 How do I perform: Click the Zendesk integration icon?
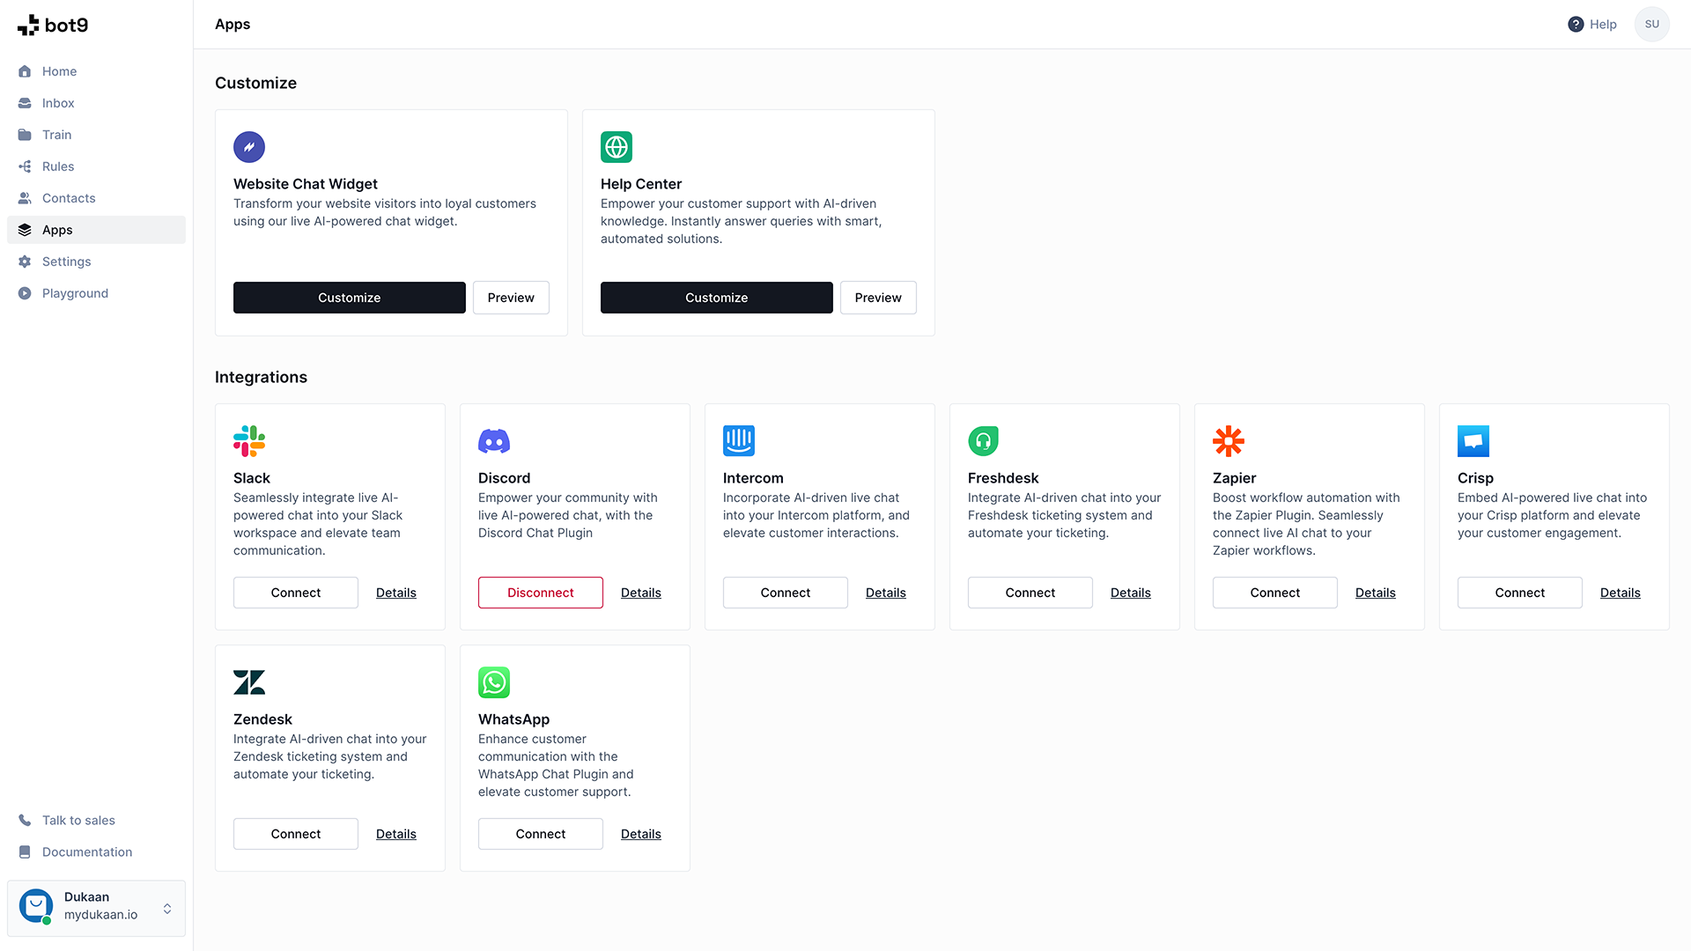248,682
